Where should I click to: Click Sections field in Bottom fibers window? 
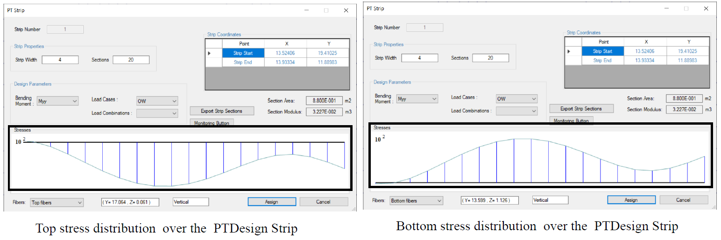pos(490,58)
